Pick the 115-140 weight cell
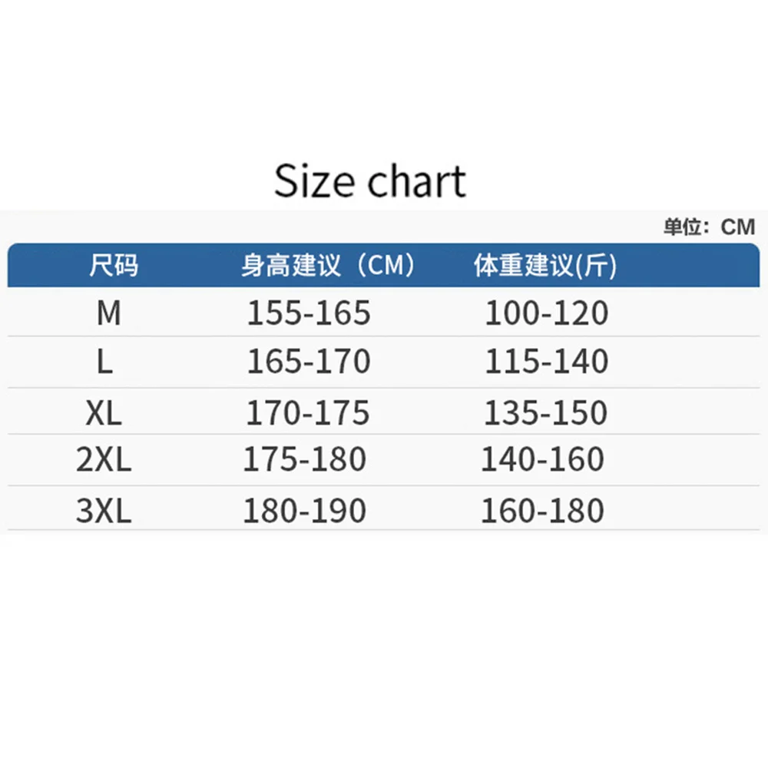Screen dimensions: 768x768 [x=546, y=362]
